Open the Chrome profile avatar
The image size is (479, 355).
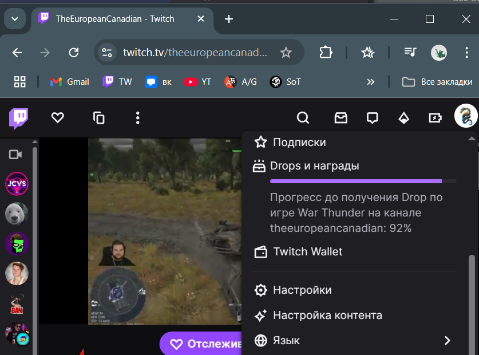(x=439, y=53)
